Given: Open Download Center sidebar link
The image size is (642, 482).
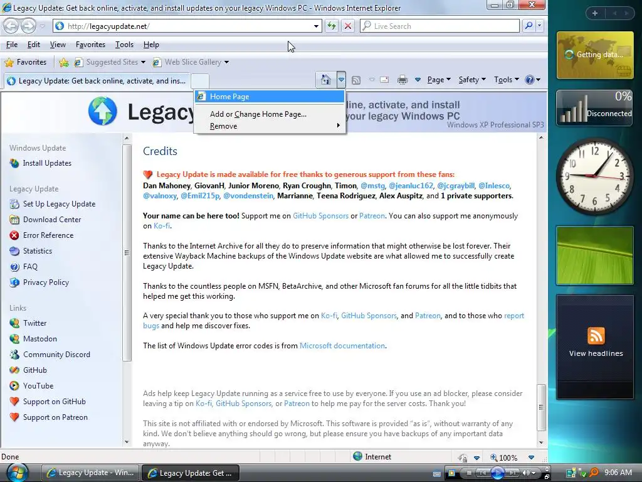Looking at the screenshot, I should pos(52,219).
